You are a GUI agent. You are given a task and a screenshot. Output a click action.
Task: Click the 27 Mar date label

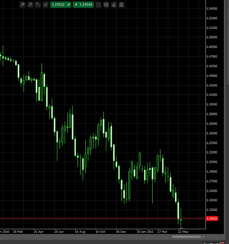(162, 232)
